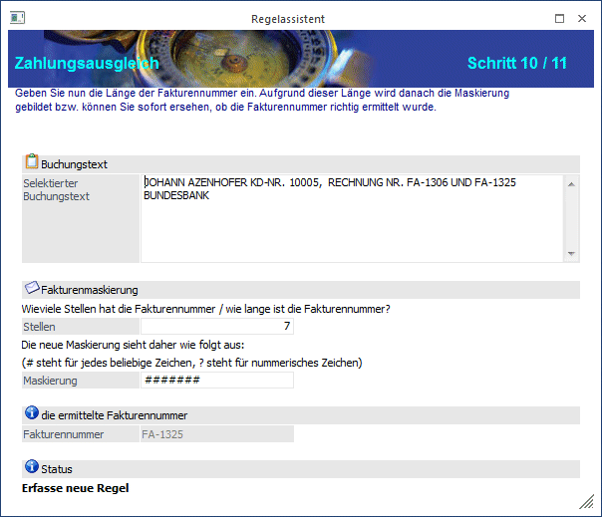This screenshot has height=517, width=602.
Task: Focus the Stellen number input field
Action: 217,326
